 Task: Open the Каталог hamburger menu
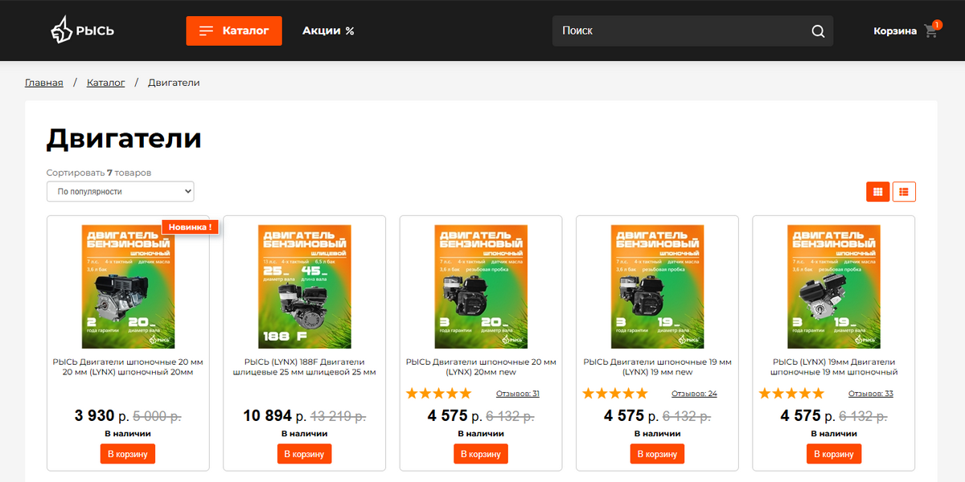click(234, 31)
